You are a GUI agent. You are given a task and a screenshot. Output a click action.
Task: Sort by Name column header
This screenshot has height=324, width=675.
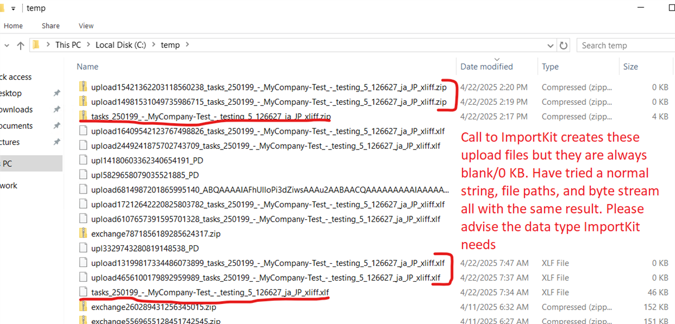(88, 66)
